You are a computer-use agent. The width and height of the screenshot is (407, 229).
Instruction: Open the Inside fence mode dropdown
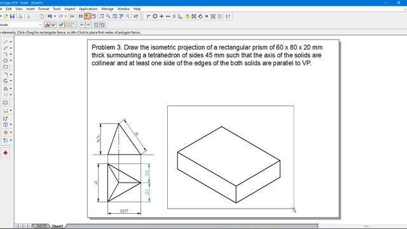[40, 25]
